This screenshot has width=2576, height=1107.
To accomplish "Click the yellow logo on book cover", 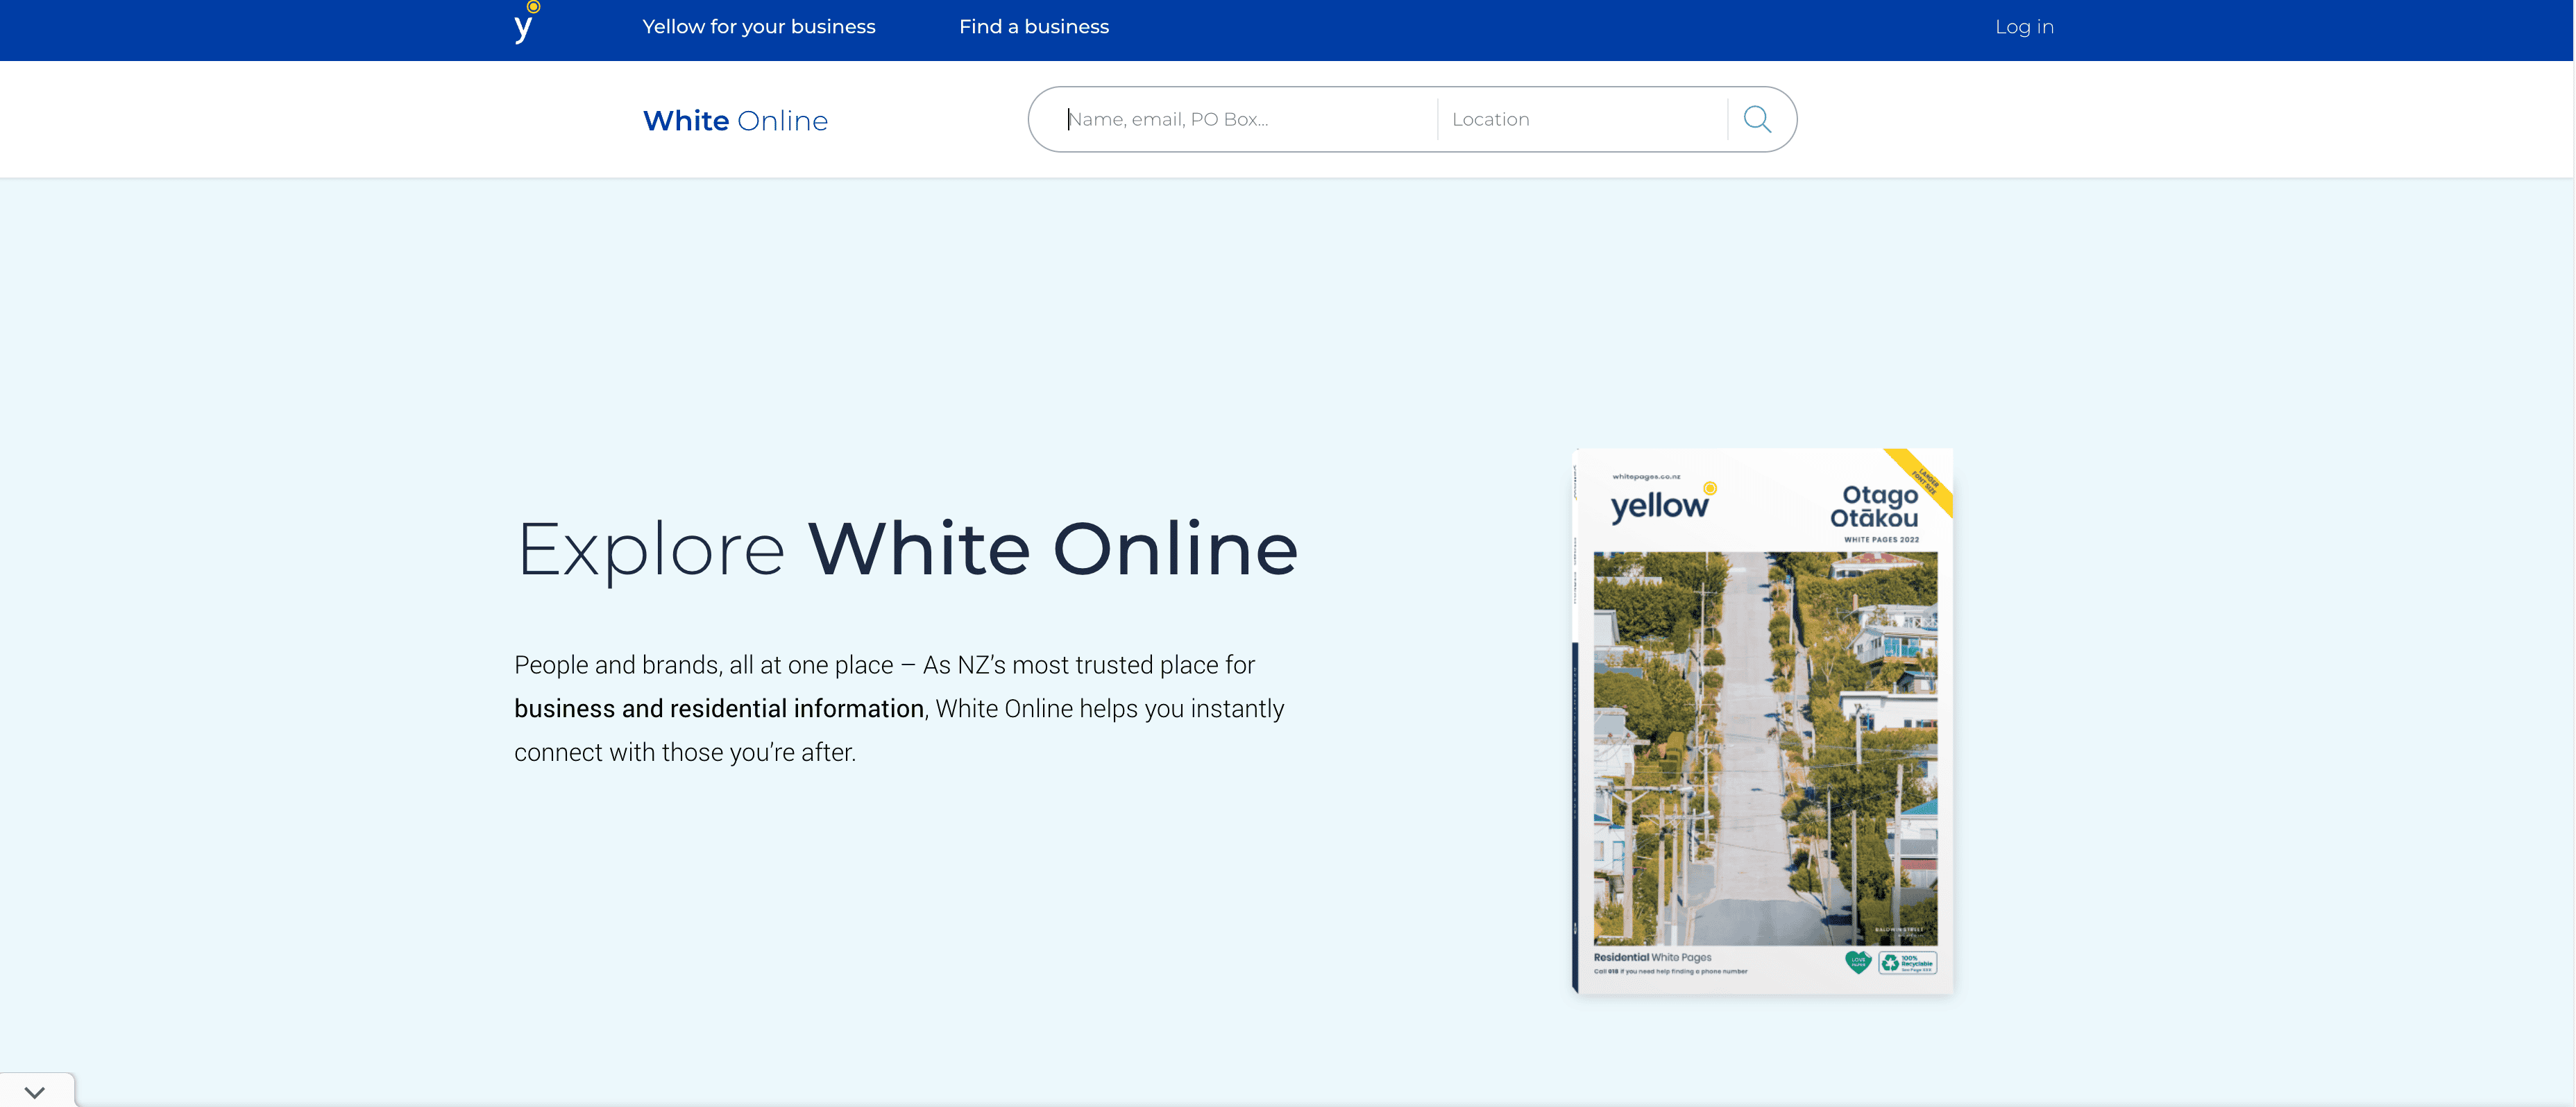I will click(x=1661, y=504).
